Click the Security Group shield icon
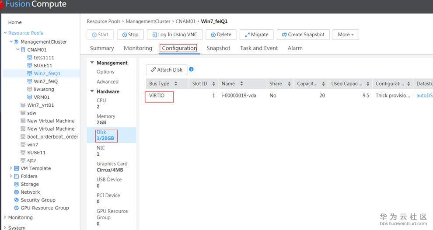433x230 pixels. tap(17, 200)
